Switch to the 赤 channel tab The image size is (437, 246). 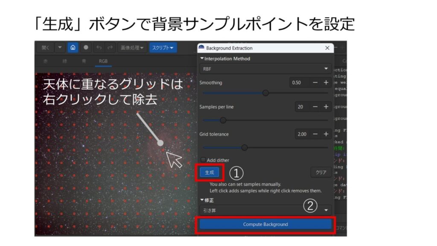point(45,61)
